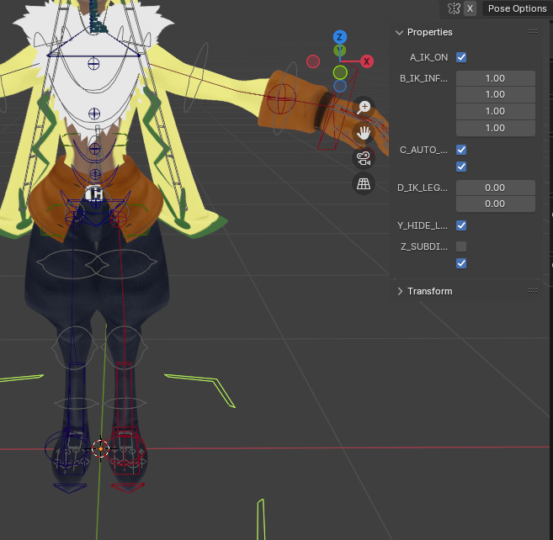
Task: Click the pan view hand icon
Action: click(x=364, y=132)
